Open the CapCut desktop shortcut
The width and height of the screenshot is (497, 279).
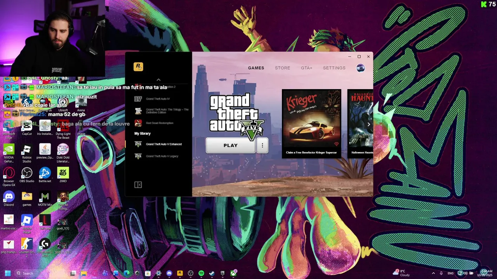pyautogui.click(x=27, y=128)
